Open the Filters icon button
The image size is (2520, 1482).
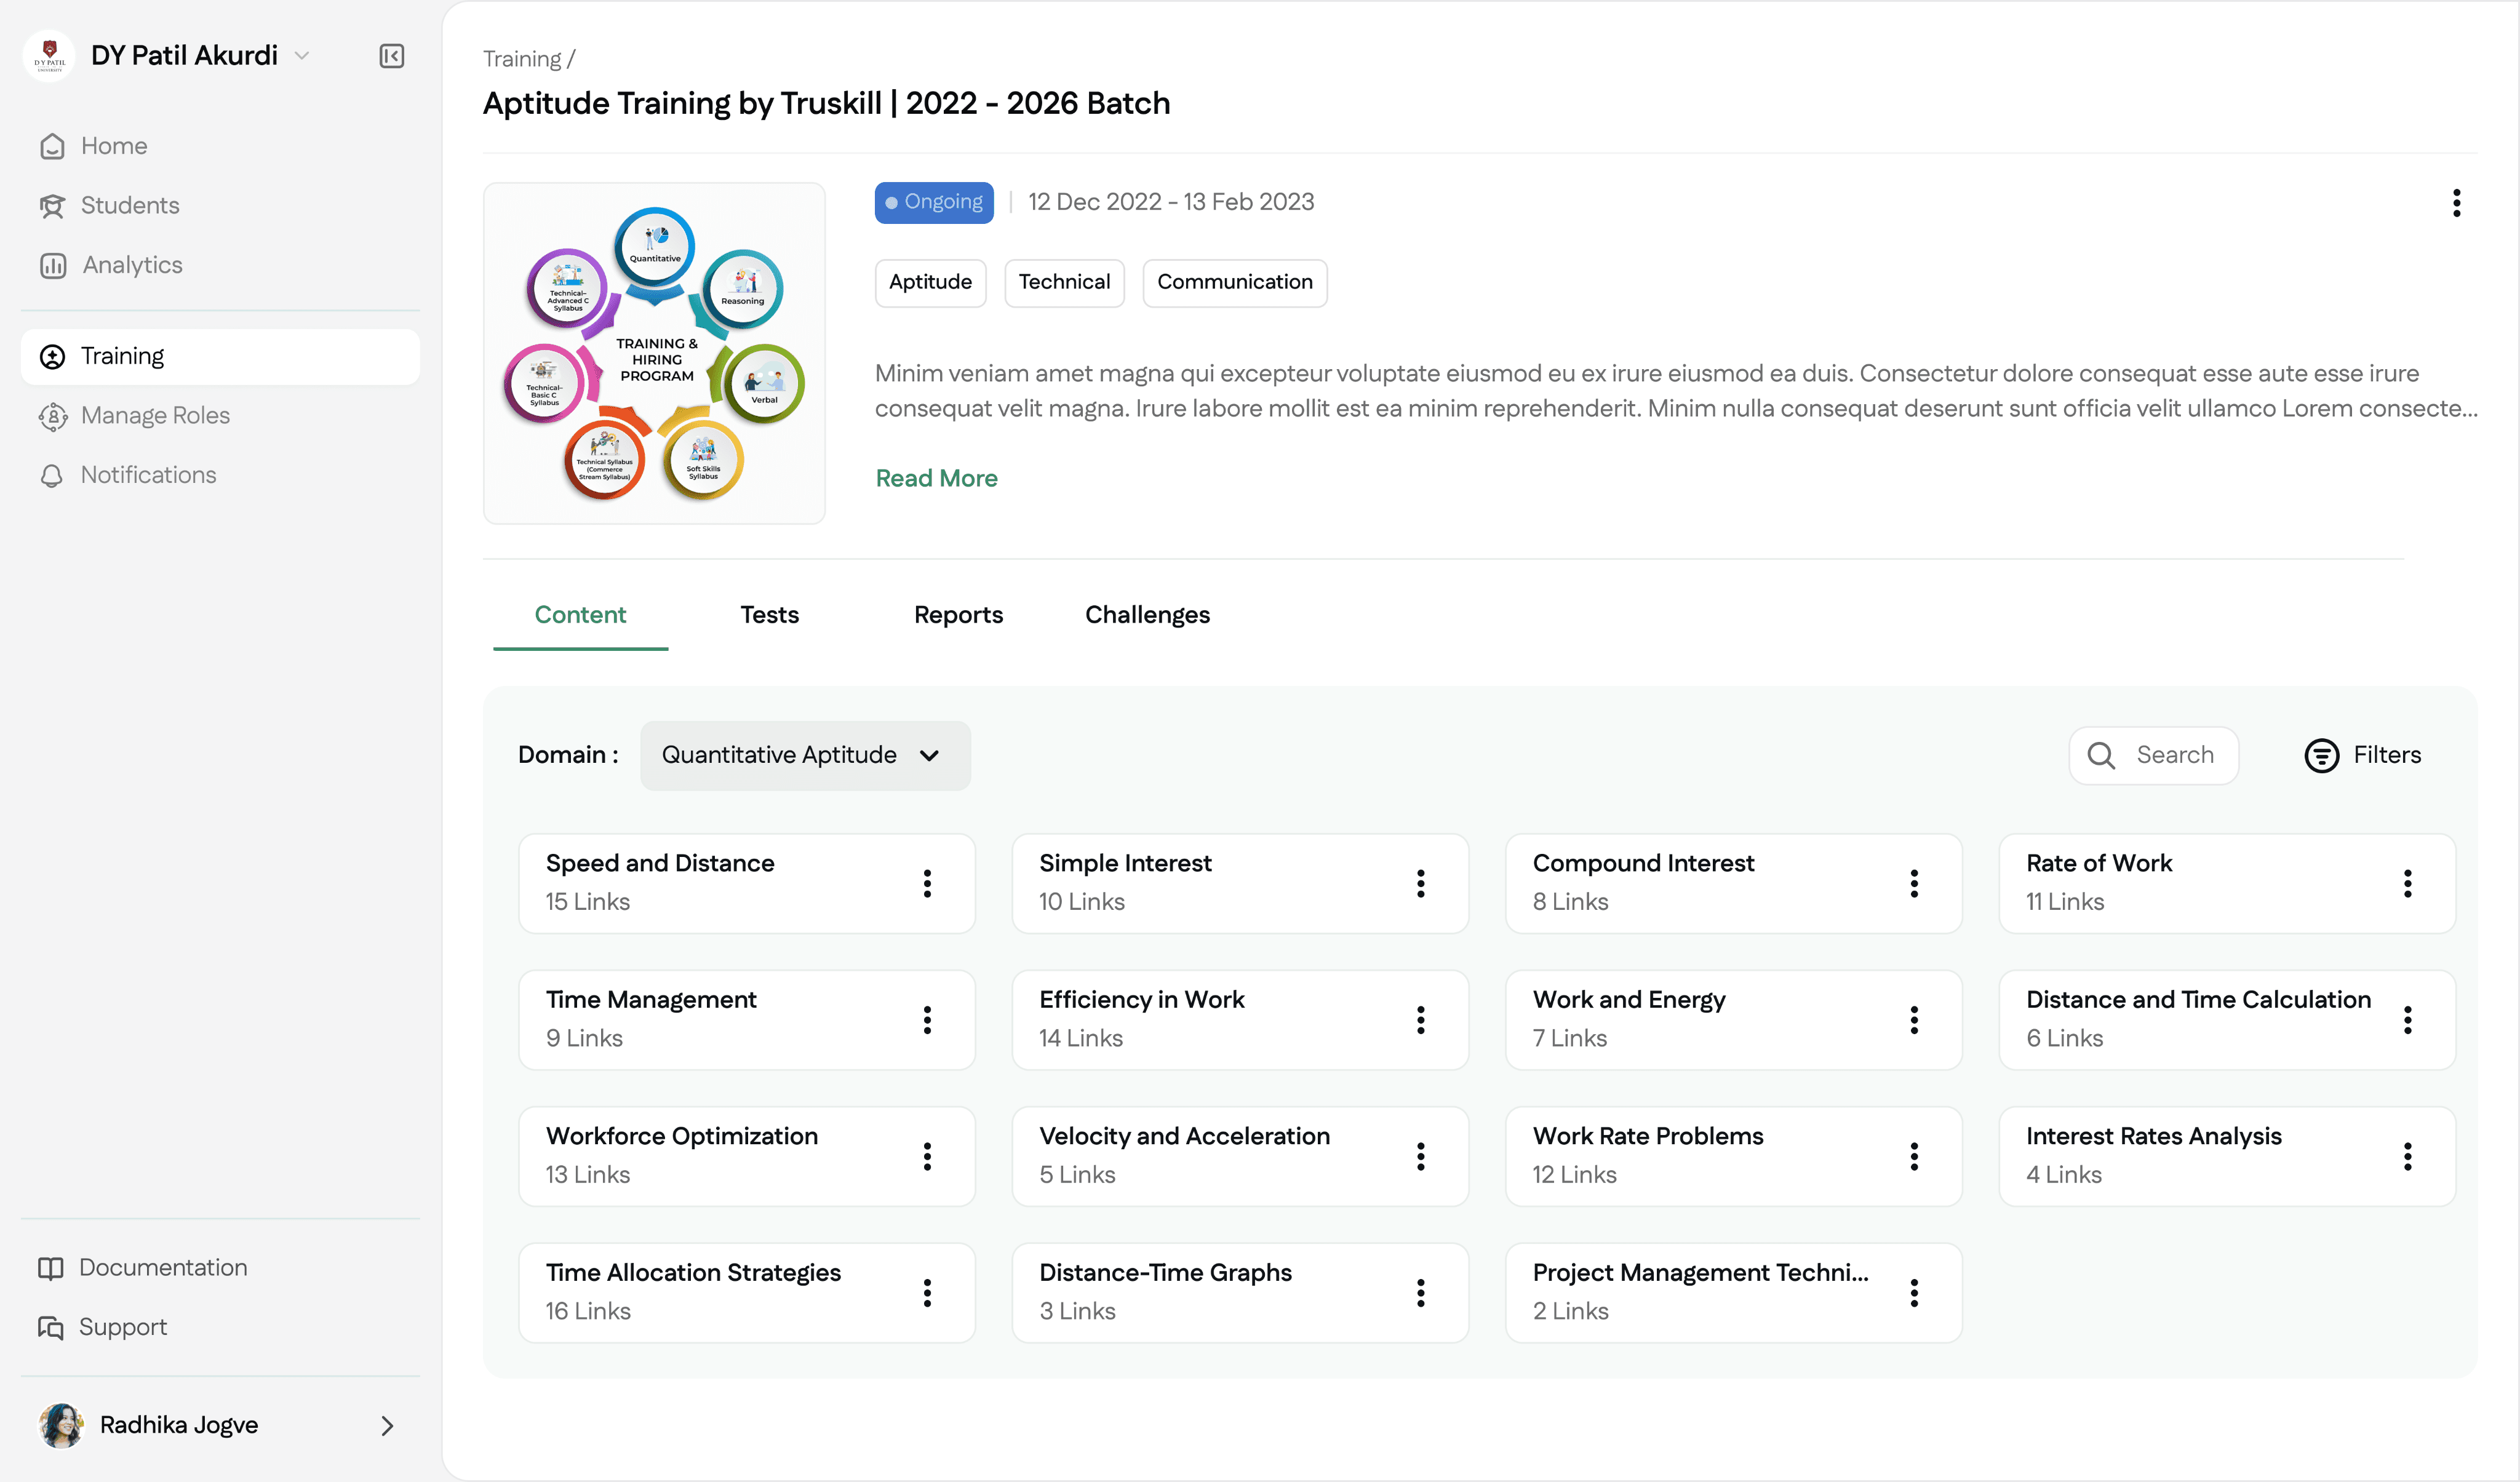click(2322, 755)
